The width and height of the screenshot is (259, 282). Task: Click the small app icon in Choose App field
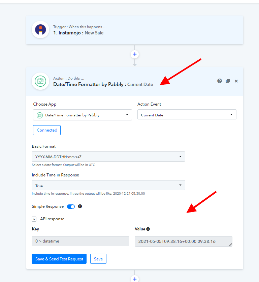pos(40,115)
